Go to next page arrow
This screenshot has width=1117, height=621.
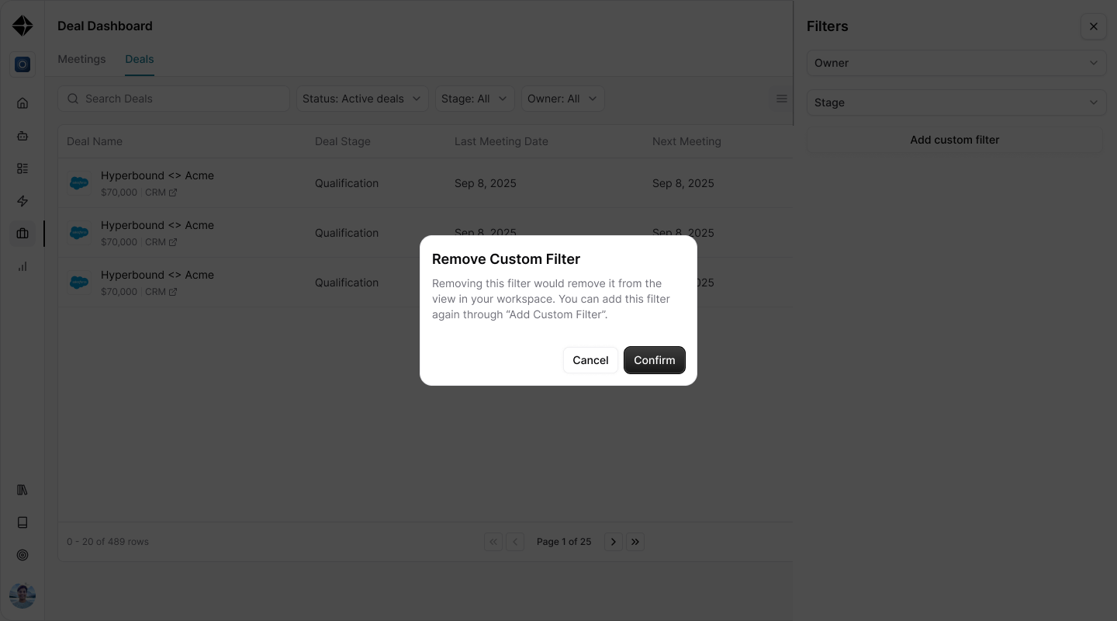(x=614, y=542)
